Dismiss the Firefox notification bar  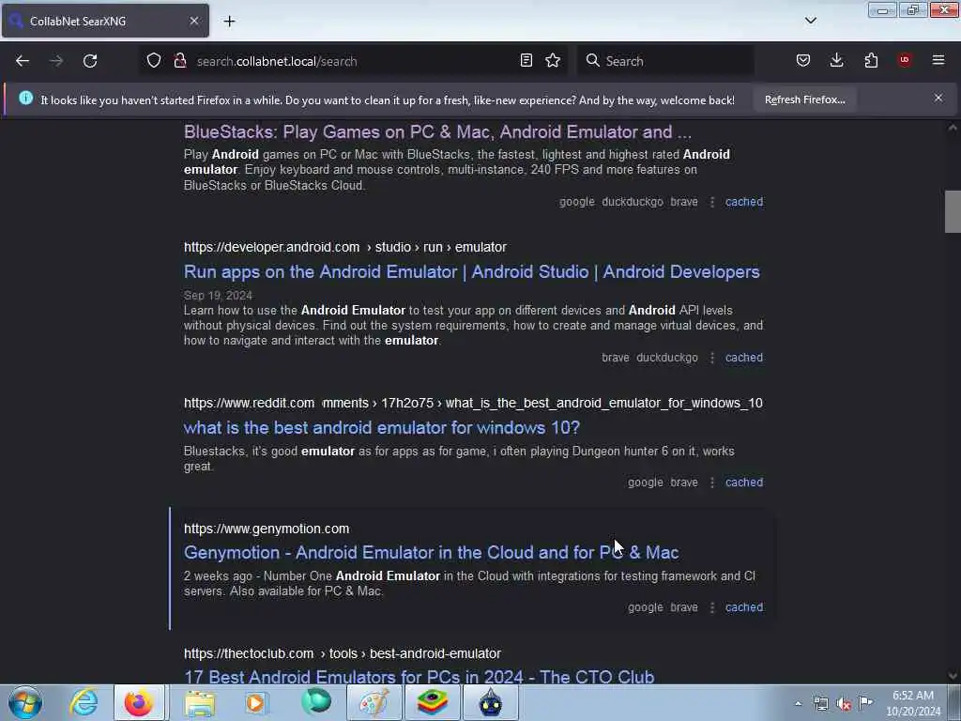[938, 98]
